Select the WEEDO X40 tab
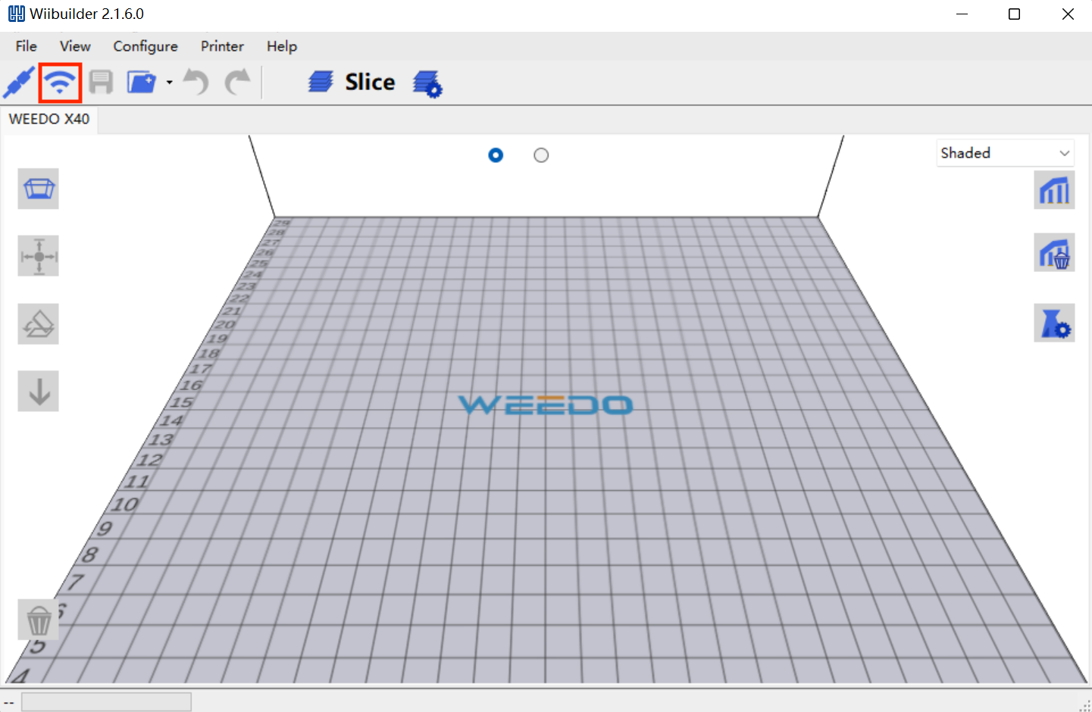 [49, 119]
